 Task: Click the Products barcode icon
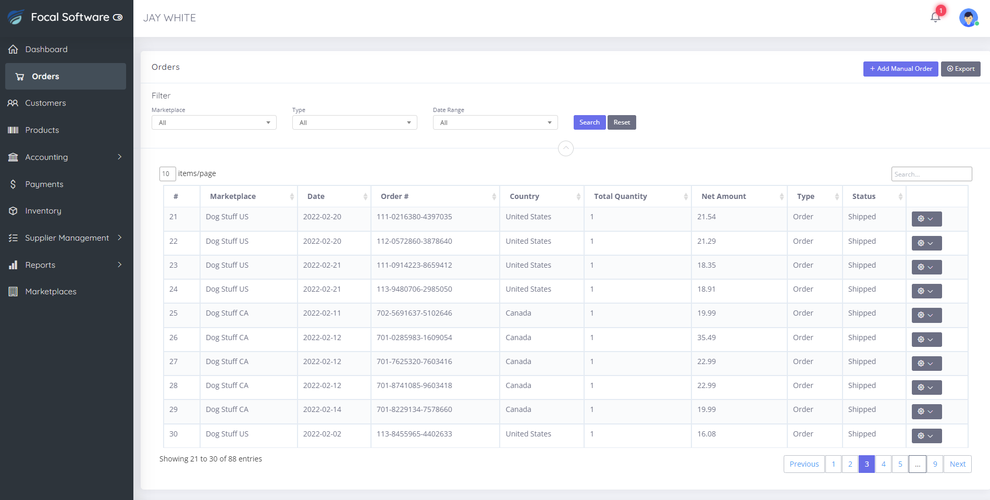(x=13, y=130)
